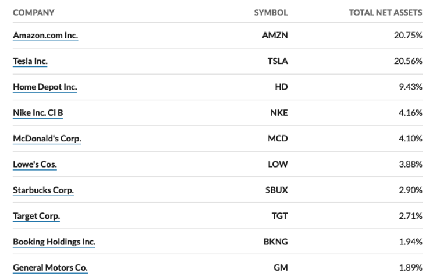Select the AMZN ticker symbol
The width and height of the screenshot is (440, 280).
(x=275, y=36)
